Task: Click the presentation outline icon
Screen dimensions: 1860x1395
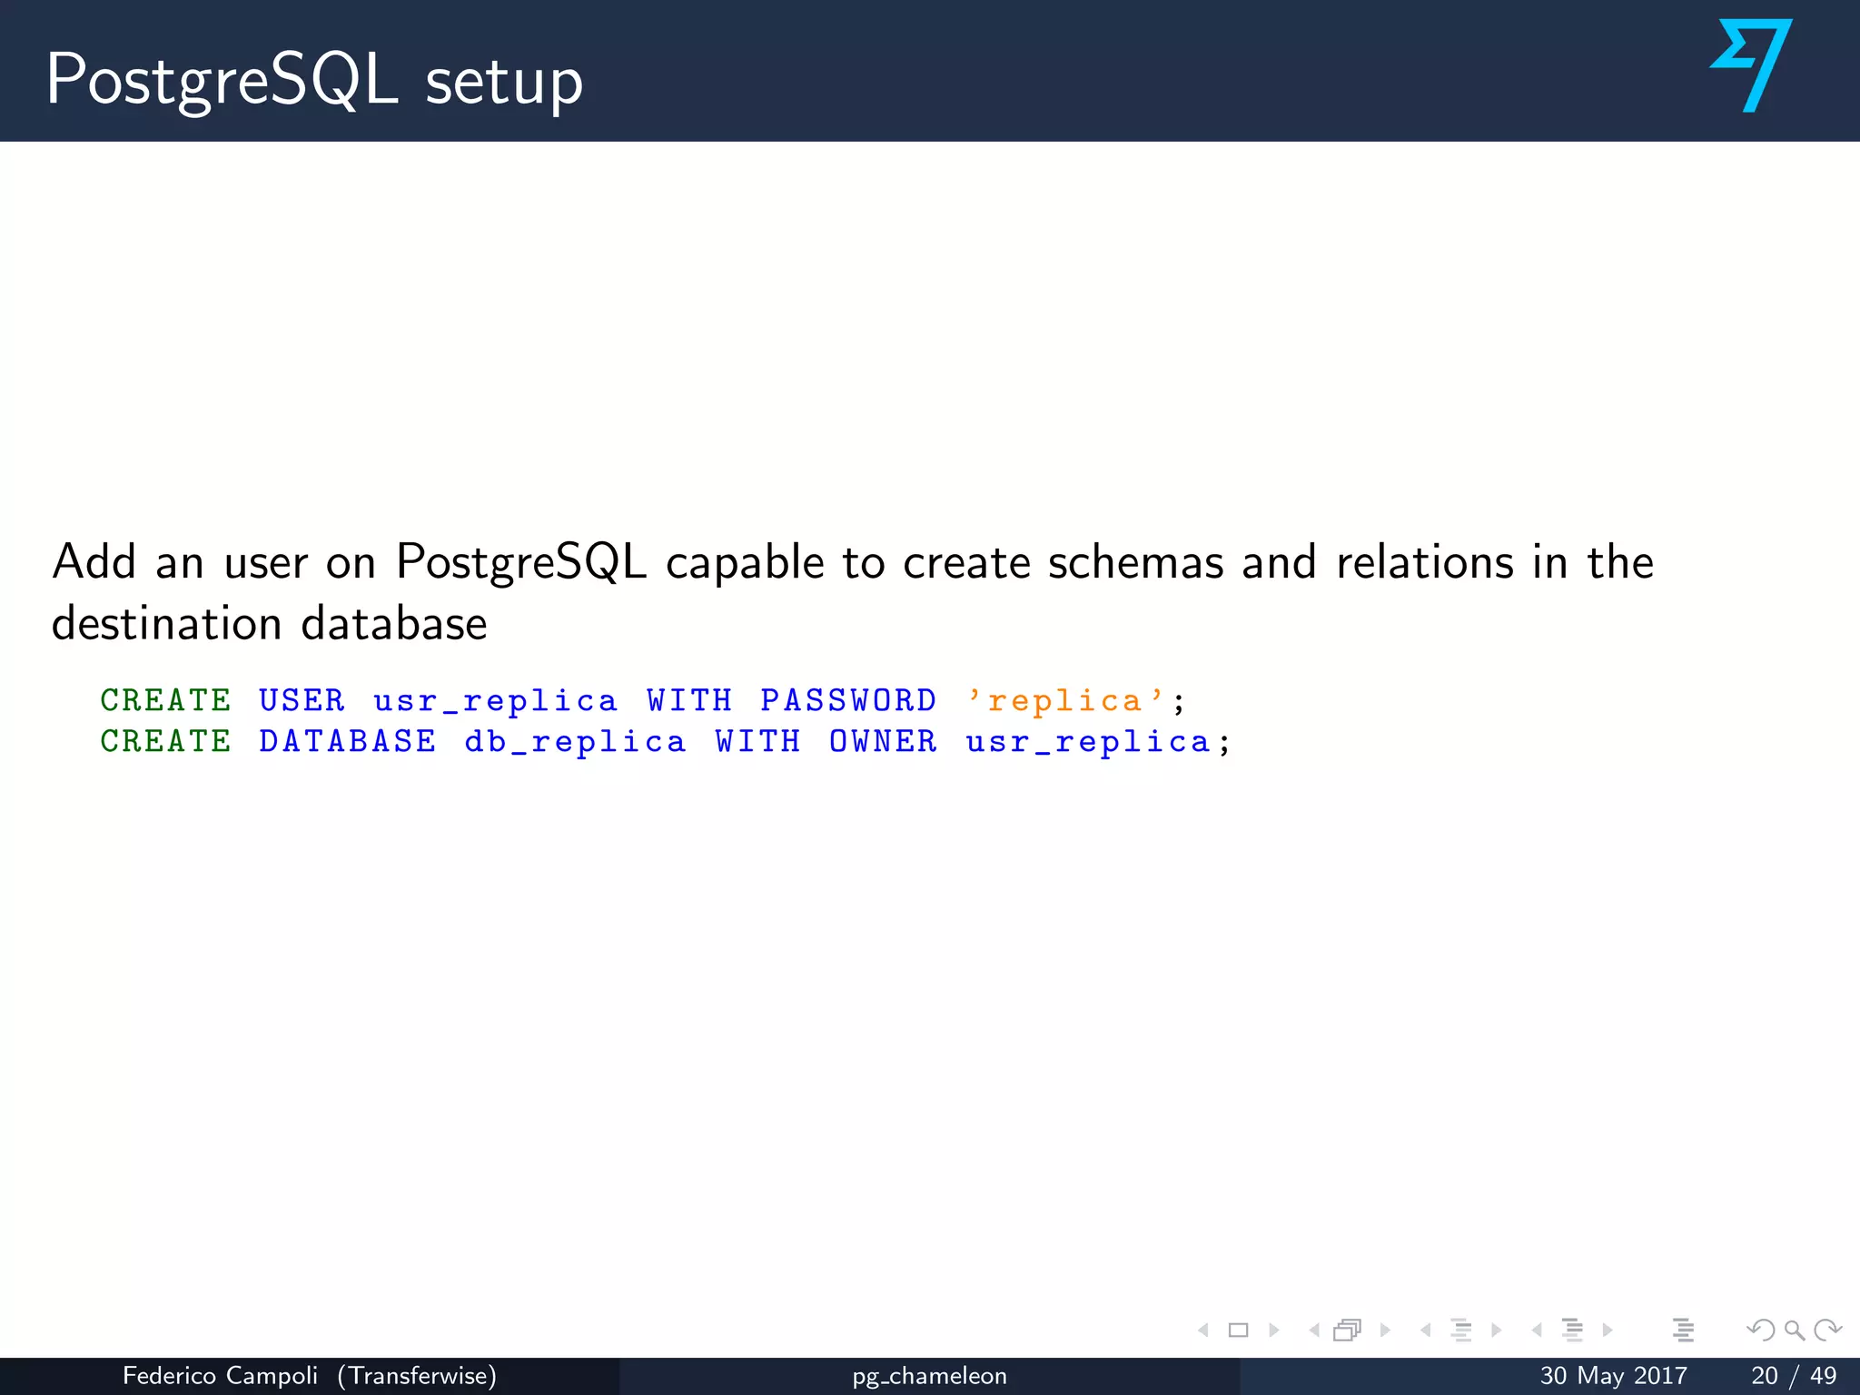Action: [x=1683, y=1330]
